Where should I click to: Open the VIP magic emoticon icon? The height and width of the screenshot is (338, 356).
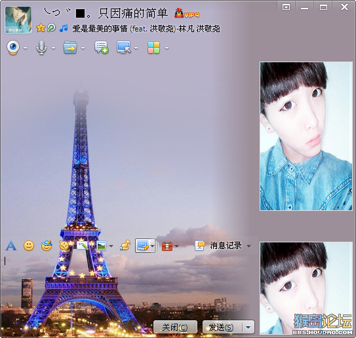[x=47, y=246]
